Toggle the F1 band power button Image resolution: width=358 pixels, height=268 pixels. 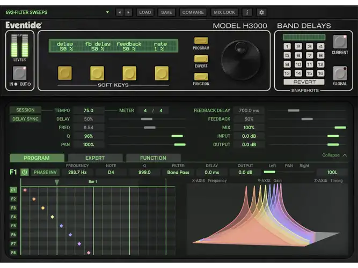(x=25, y=172)
